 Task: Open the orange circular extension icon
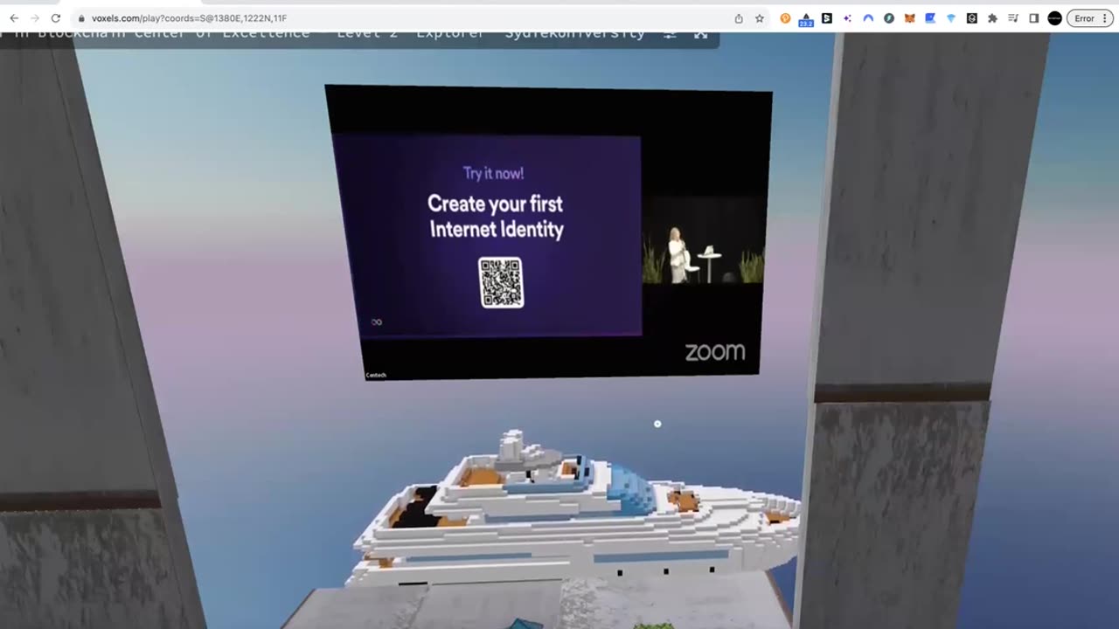click(785, 18)
